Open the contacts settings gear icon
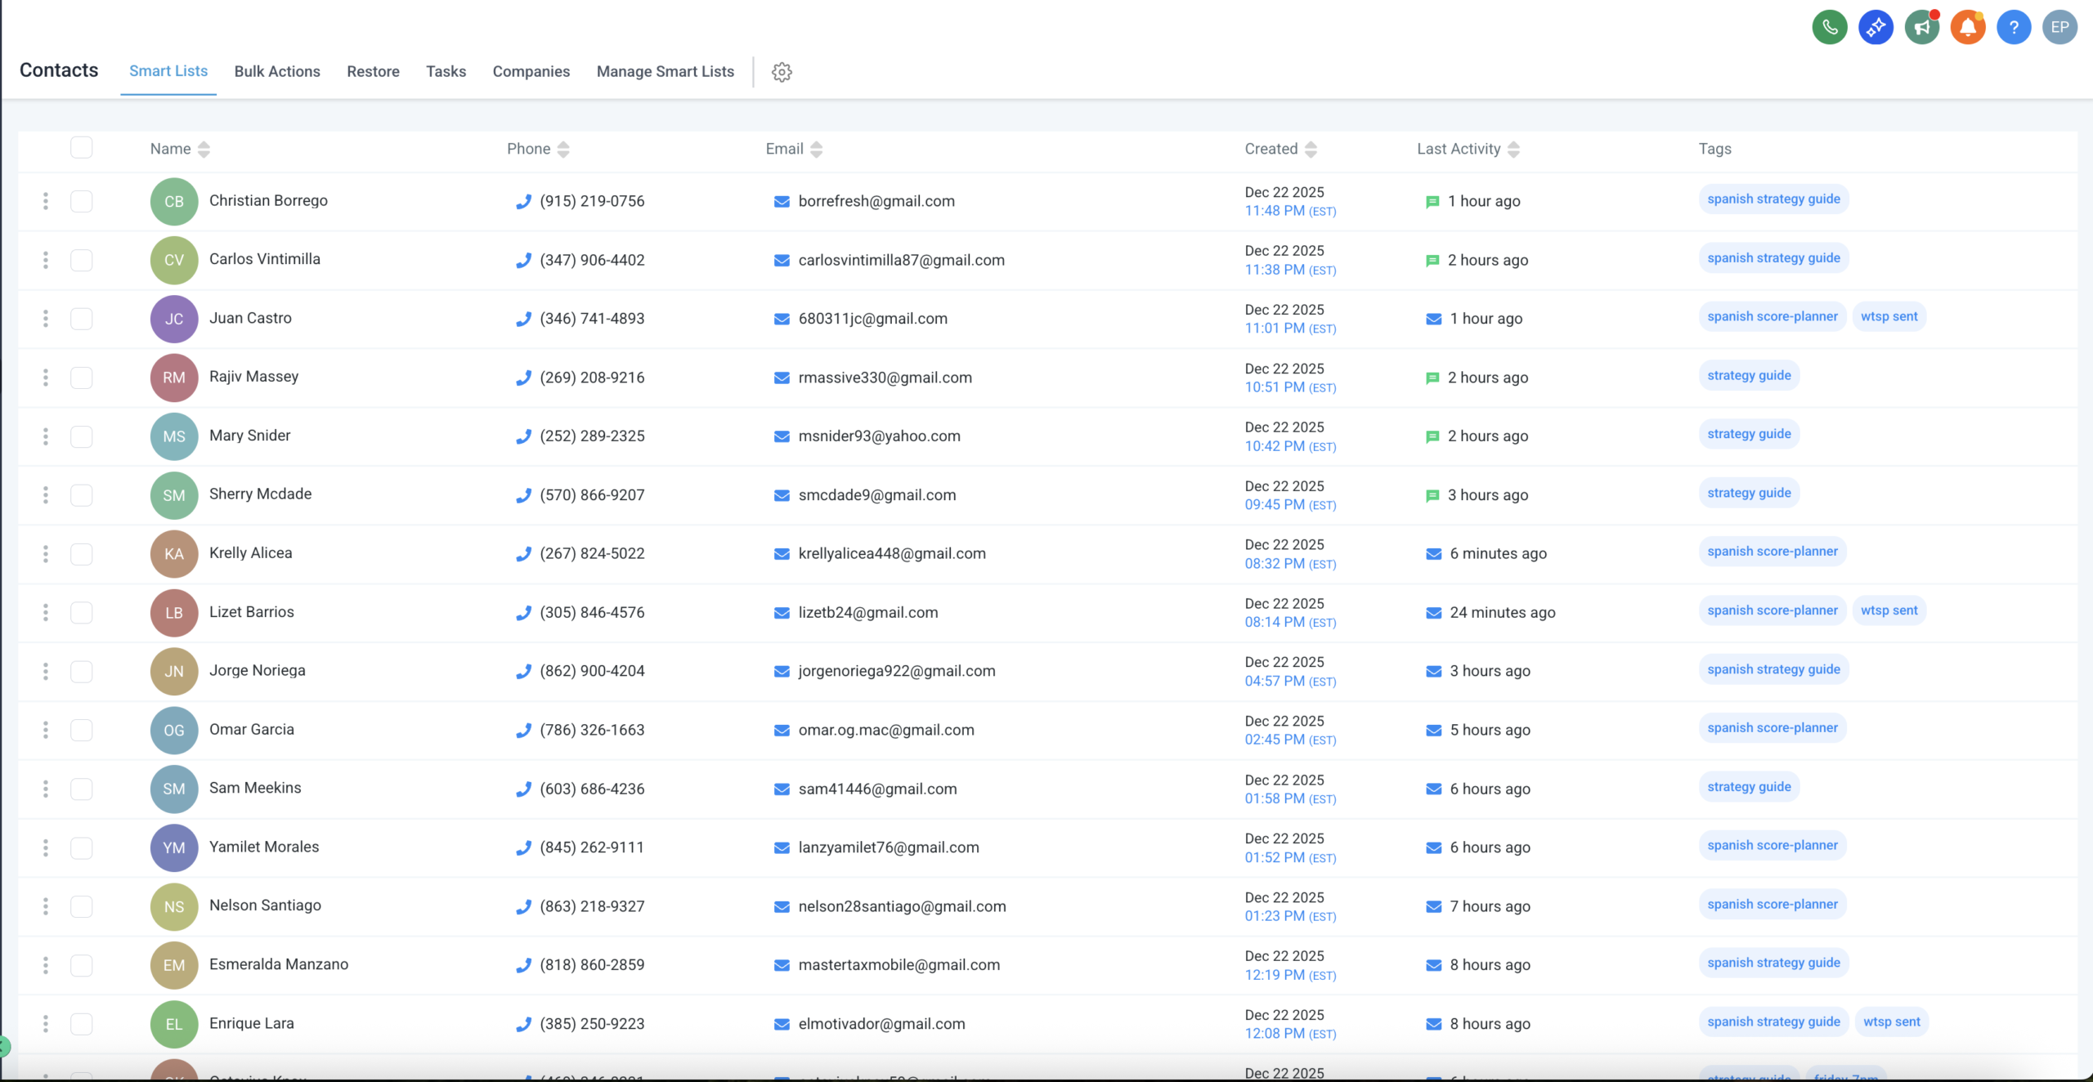The image size is (2093, 1082). pos(782,72)
